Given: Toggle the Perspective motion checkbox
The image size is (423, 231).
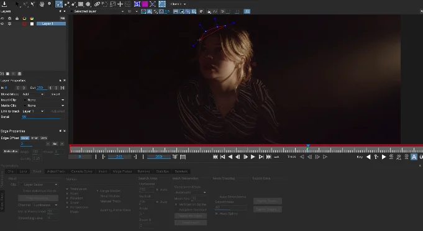Looking at the screenshot, I should 67,207.
